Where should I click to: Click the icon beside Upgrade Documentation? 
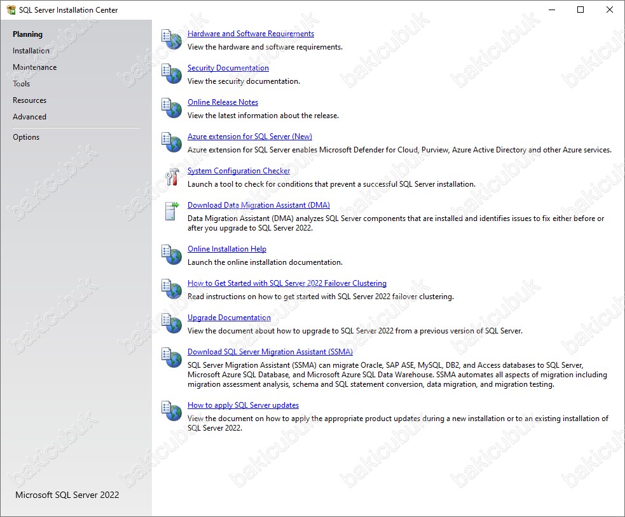coord(172,323)
